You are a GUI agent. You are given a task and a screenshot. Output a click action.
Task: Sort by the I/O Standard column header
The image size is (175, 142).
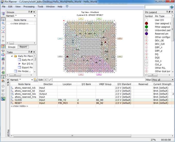tap(124, 84)
